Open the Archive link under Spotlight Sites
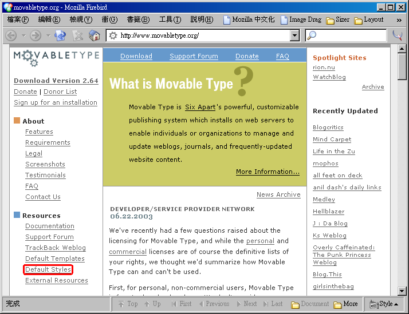Viewport: 409px width, 314px height. 373,87
